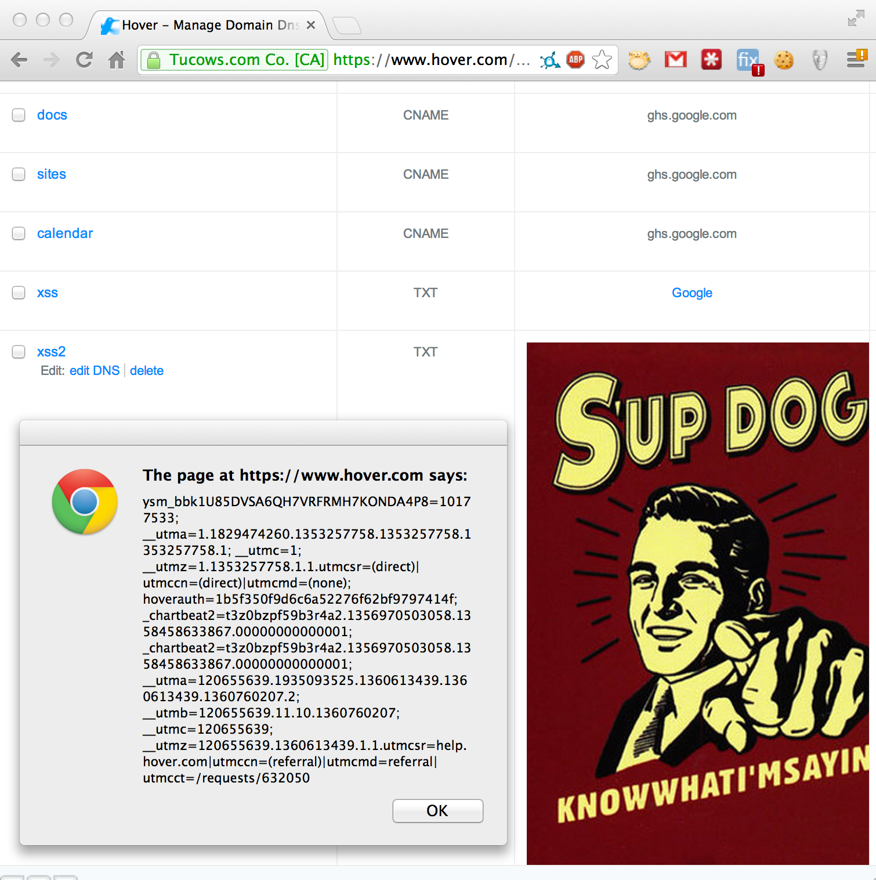
Task: Open the red asterisk LastPass extension
Action: tap(711, 59)
